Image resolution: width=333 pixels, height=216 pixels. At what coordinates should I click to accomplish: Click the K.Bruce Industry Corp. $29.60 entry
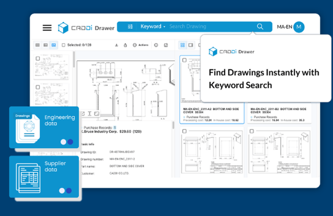(112, 132)
